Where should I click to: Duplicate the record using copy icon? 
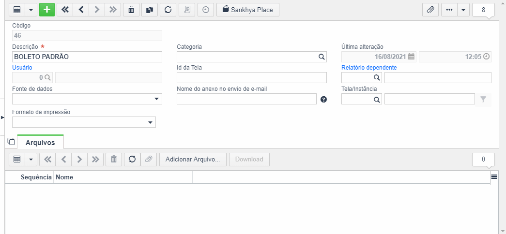pos(150,10)
